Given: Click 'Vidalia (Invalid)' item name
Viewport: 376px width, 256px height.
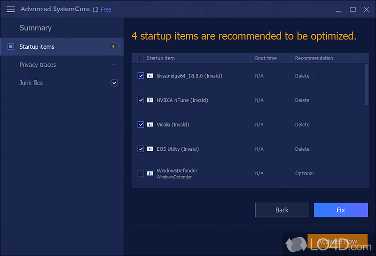Looking at the screenshot, I should coord(173,125).
